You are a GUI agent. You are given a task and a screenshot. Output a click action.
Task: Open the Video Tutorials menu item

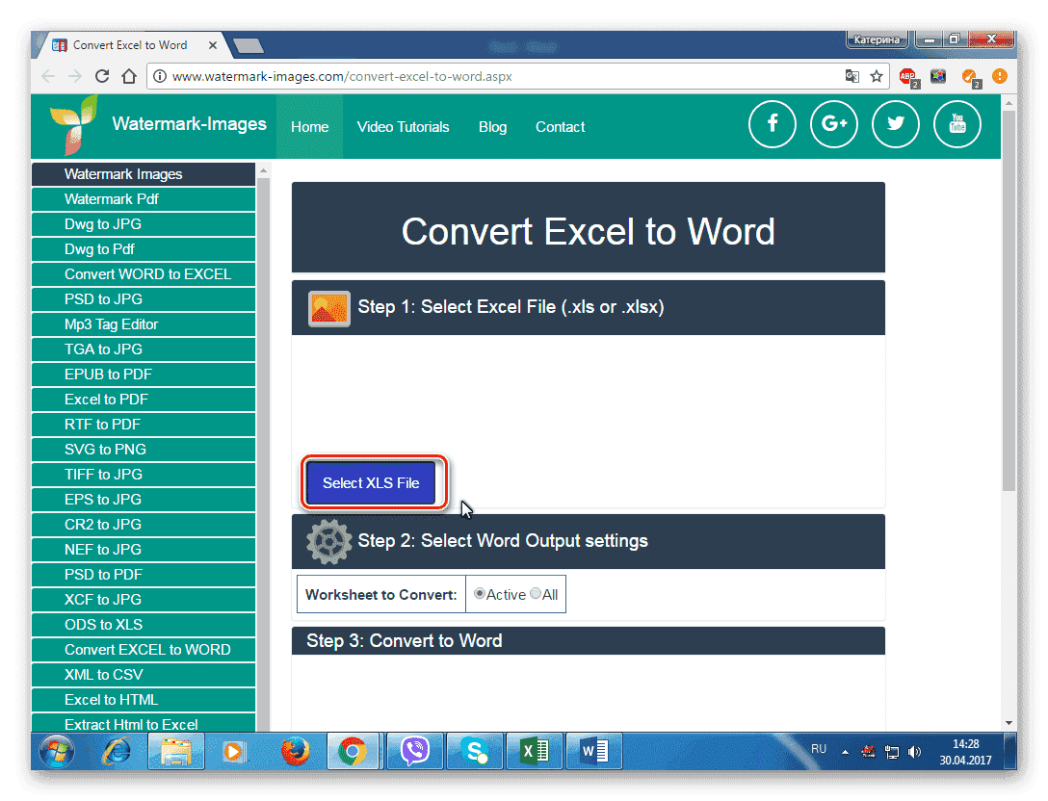(x=403, y=127)
